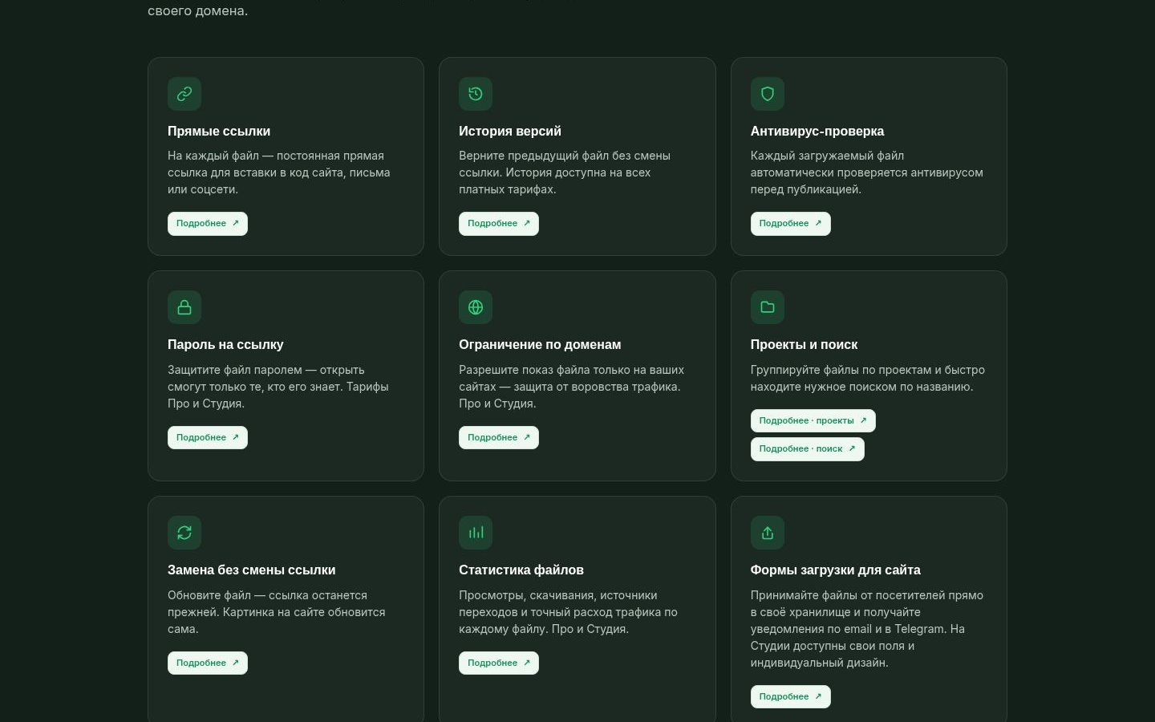Open Подробнее under Антивирус-проверка

(x=791, y=224)
